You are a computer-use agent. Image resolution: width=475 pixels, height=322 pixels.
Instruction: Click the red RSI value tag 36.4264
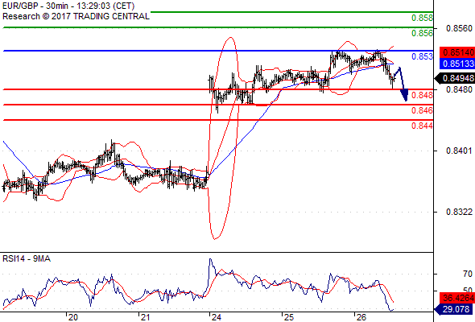457,298
